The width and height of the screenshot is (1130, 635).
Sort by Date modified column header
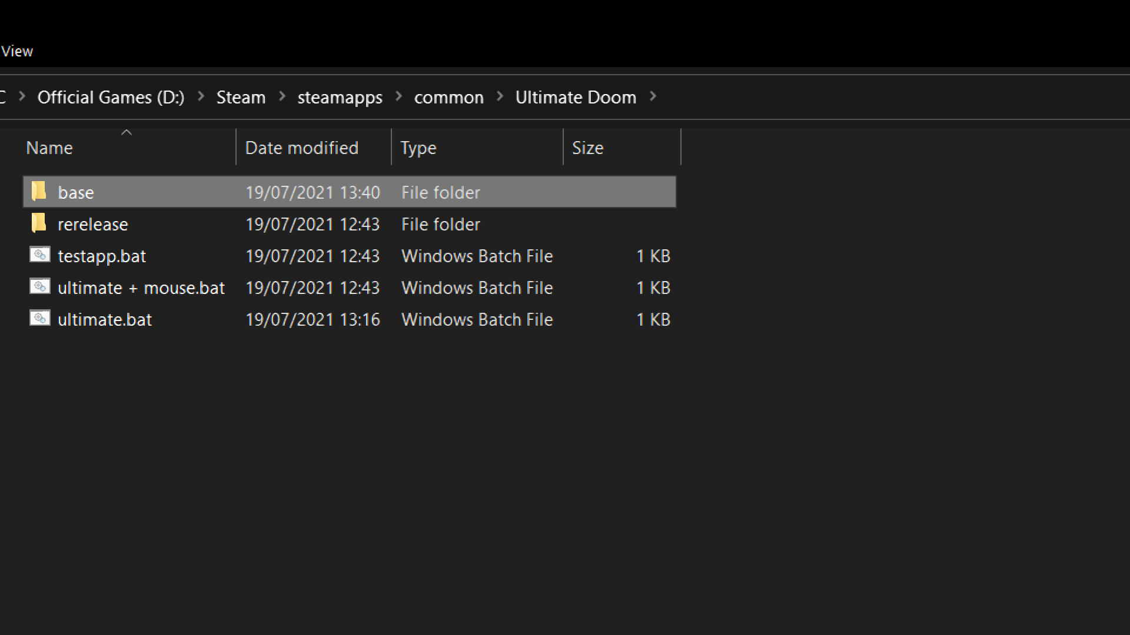point(301,148)
